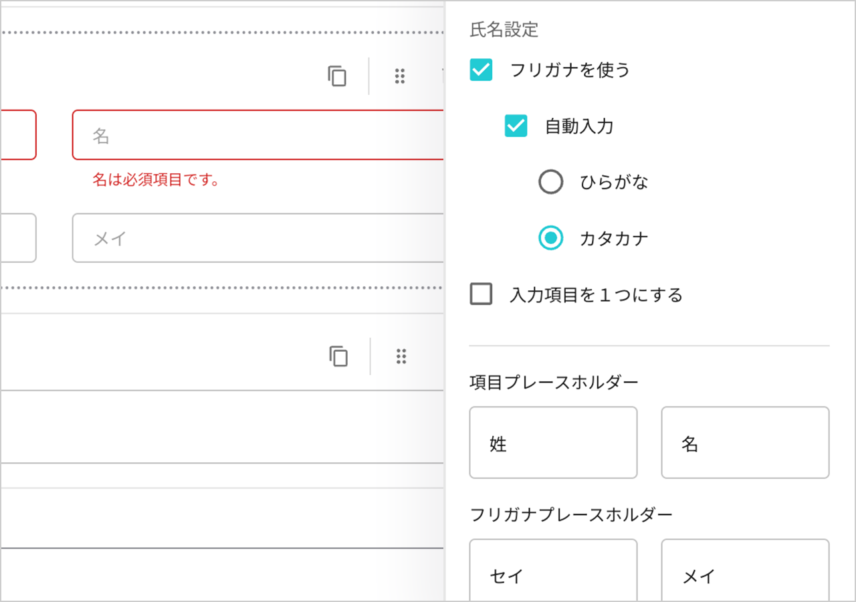Duplicate the second form block
The height and width of the screenshot is (602, 856).
[339, 357]
